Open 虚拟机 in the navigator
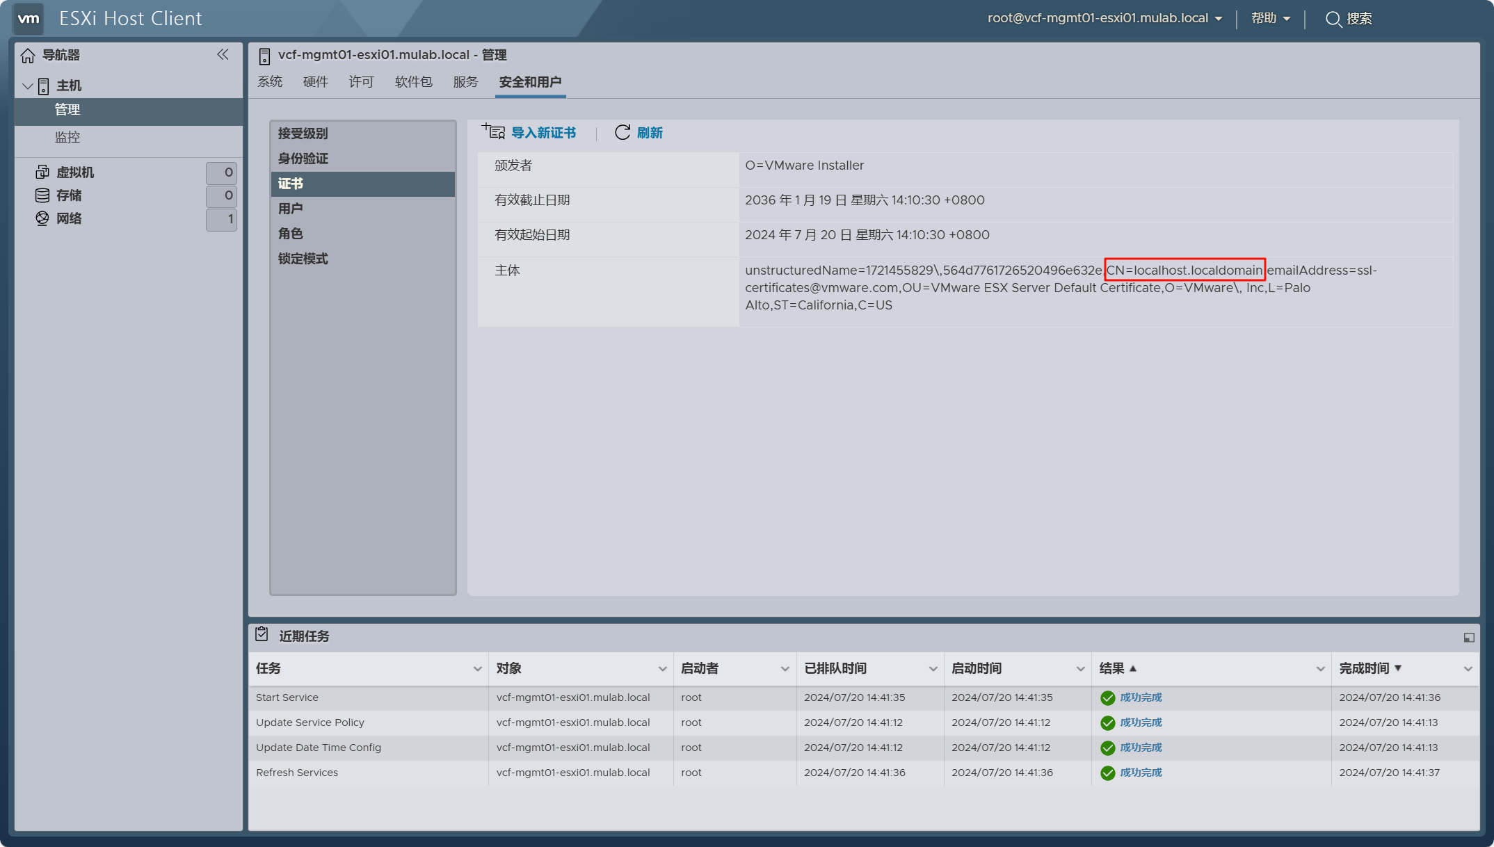This screenshot has width=1494, height=847. (x=75, y=172)
